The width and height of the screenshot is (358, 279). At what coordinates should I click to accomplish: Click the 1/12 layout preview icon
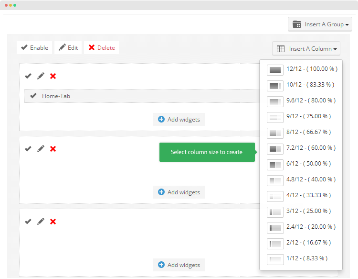275,259
